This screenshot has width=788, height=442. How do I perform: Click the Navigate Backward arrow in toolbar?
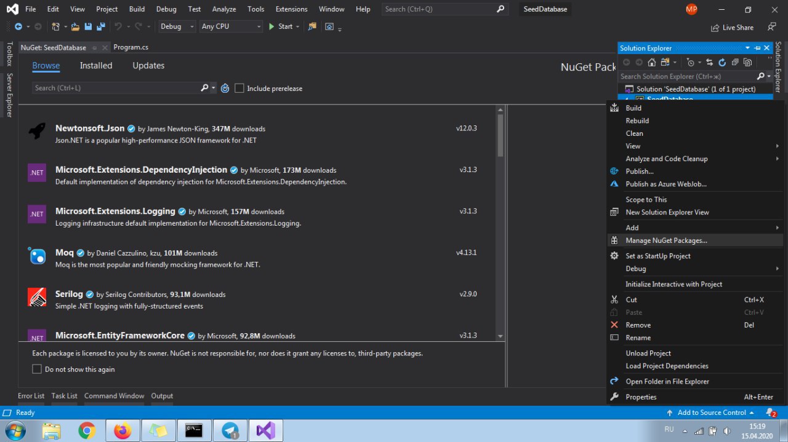(18, 26)
